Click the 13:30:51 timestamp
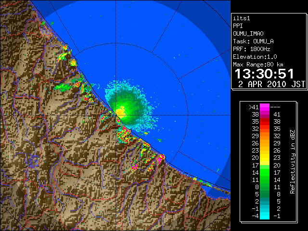This screenshot has height=231, width=308. pyautogui.click(x=264, y=74)
